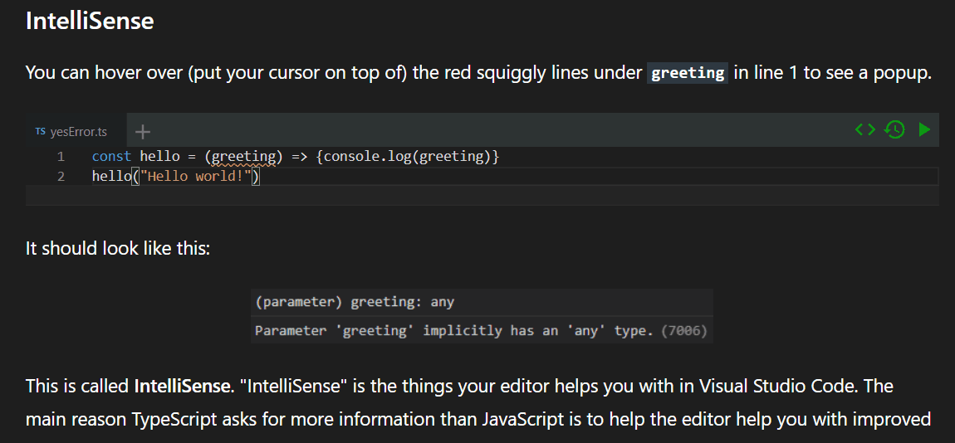Click the bold IntelliSense word in the paragraph
The width and height of the screenshot is (955, 443).
click(x=184, y=386)
